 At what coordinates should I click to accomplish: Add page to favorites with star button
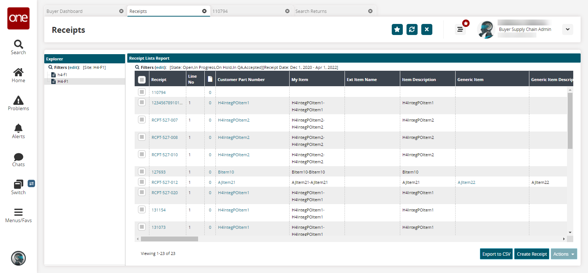point(397,29)
